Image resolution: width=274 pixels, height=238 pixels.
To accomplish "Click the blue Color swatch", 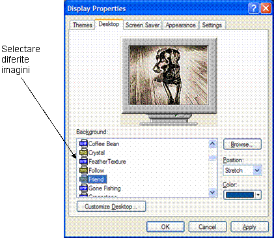I will pos(240,195).
